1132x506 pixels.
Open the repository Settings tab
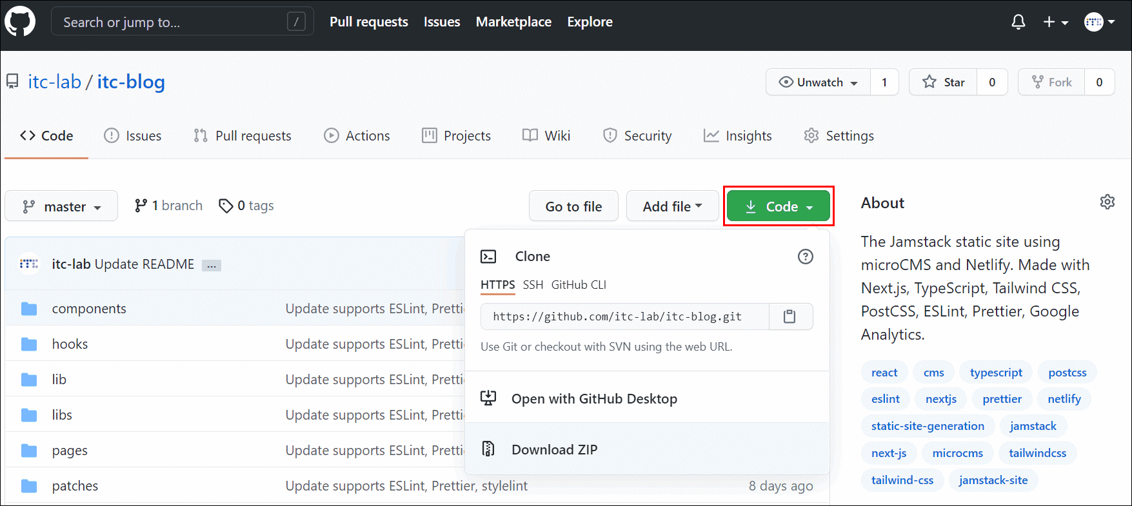coord(839,135)
